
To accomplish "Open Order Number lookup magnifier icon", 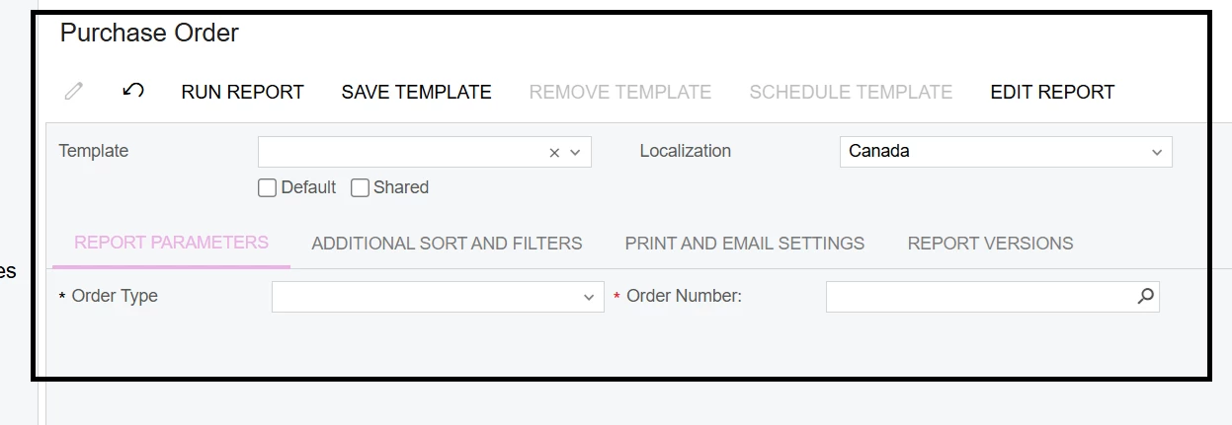I will tap(1145, 296).
